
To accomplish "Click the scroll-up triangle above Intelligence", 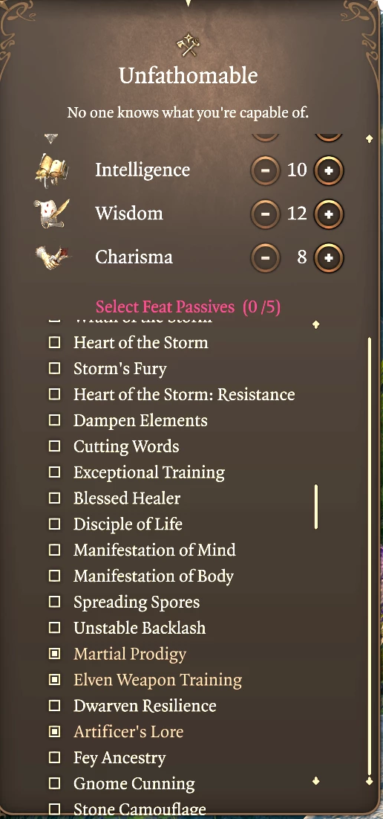I will (x=50, y=139).
